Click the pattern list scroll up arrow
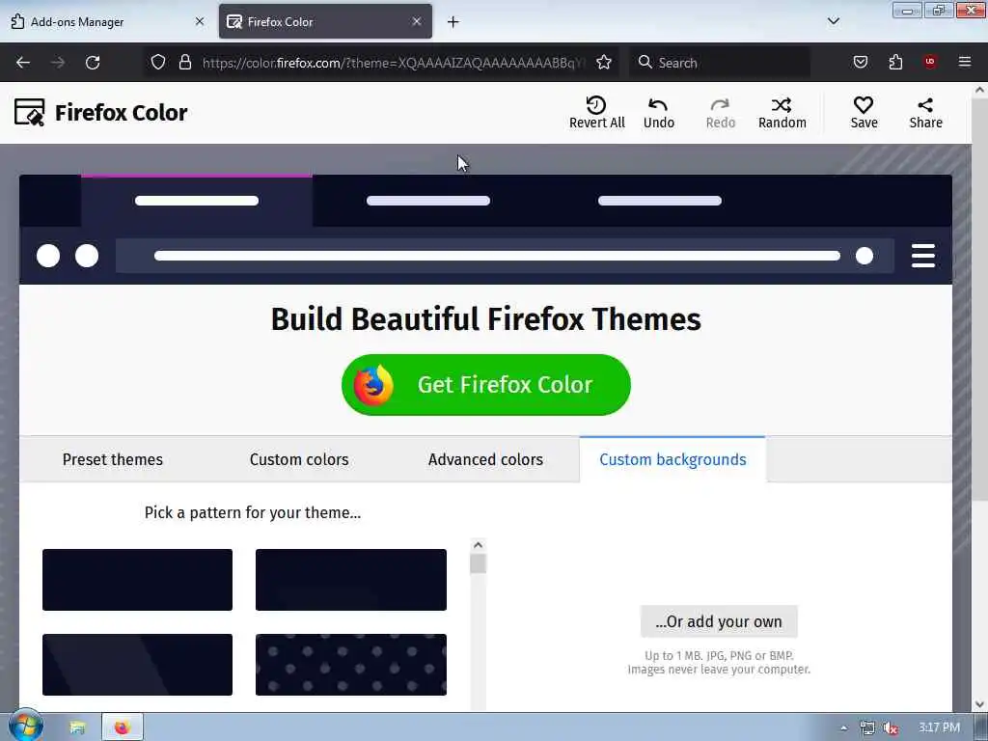The height and width of the screenshot is (741, 988). [x=478, y=545]
